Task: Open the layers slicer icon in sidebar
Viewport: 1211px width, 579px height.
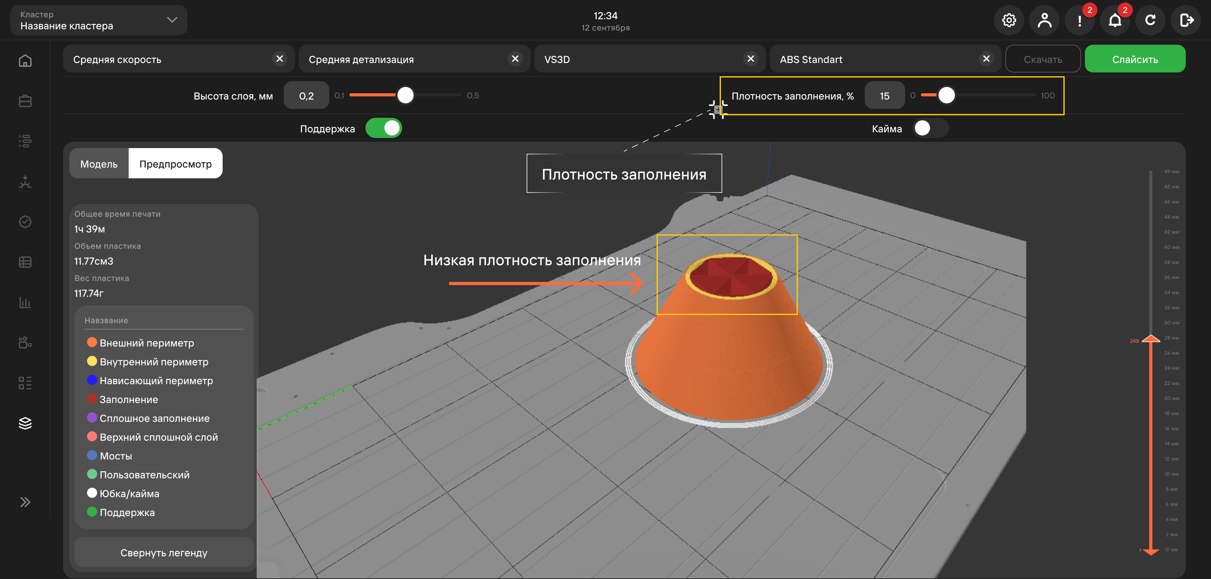Action: coord(25,423)
